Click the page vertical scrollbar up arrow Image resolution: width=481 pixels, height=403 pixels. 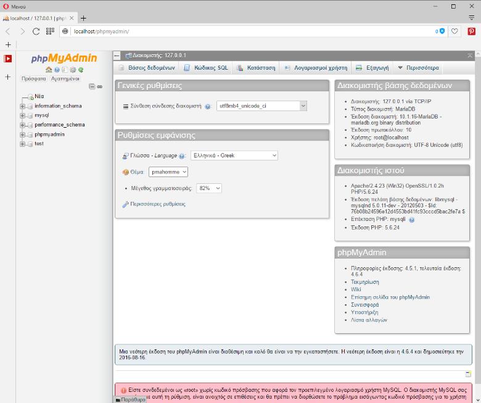[x=478, y=54]
